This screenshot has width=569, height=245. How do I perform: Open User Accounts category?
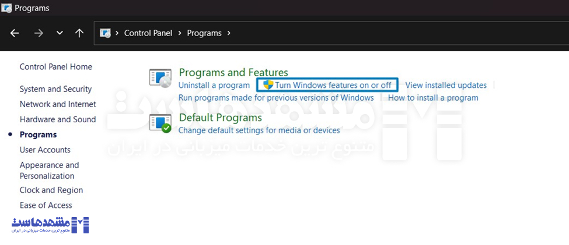[x=45, y=150]
